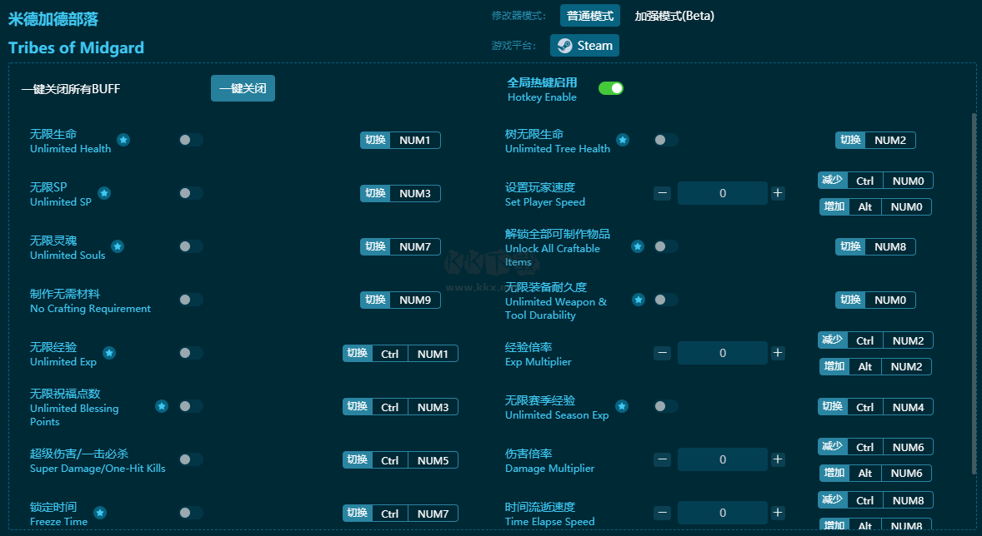The width and height of the screenshot is (982, 536).
Task: Click the NUM1 hotkey for Unlimited Health
Action: click(x=400, y=140)
